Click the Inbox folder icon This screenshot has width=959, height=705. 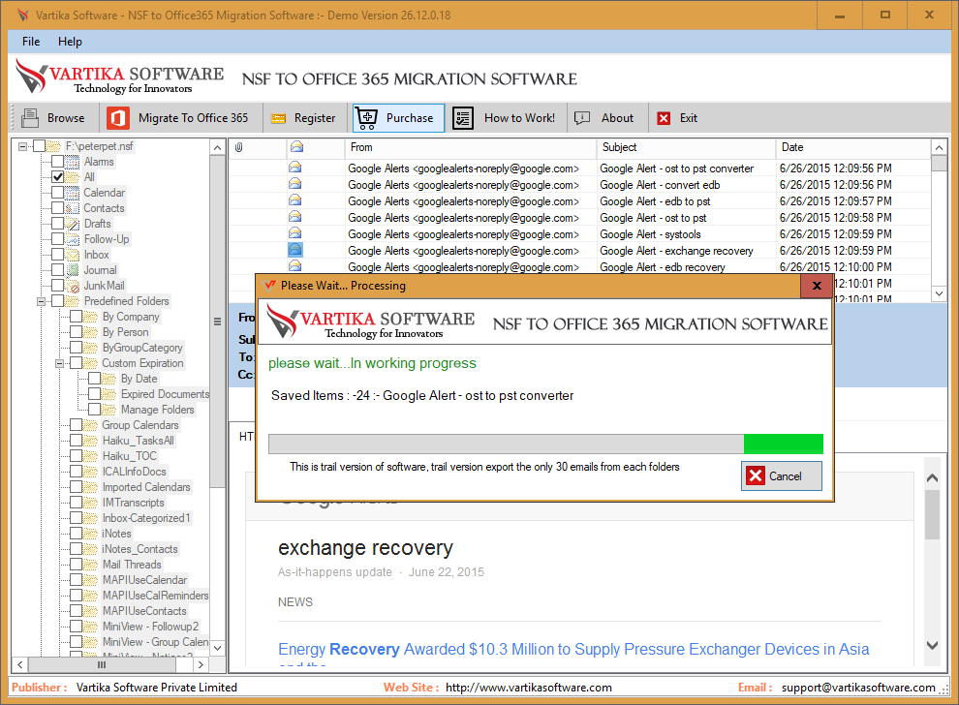coord(73,255)
